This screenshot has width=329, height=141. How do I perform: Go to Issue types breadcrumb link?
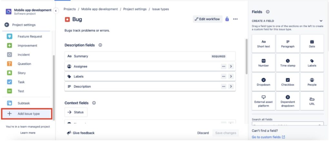[x=160, y=9]
